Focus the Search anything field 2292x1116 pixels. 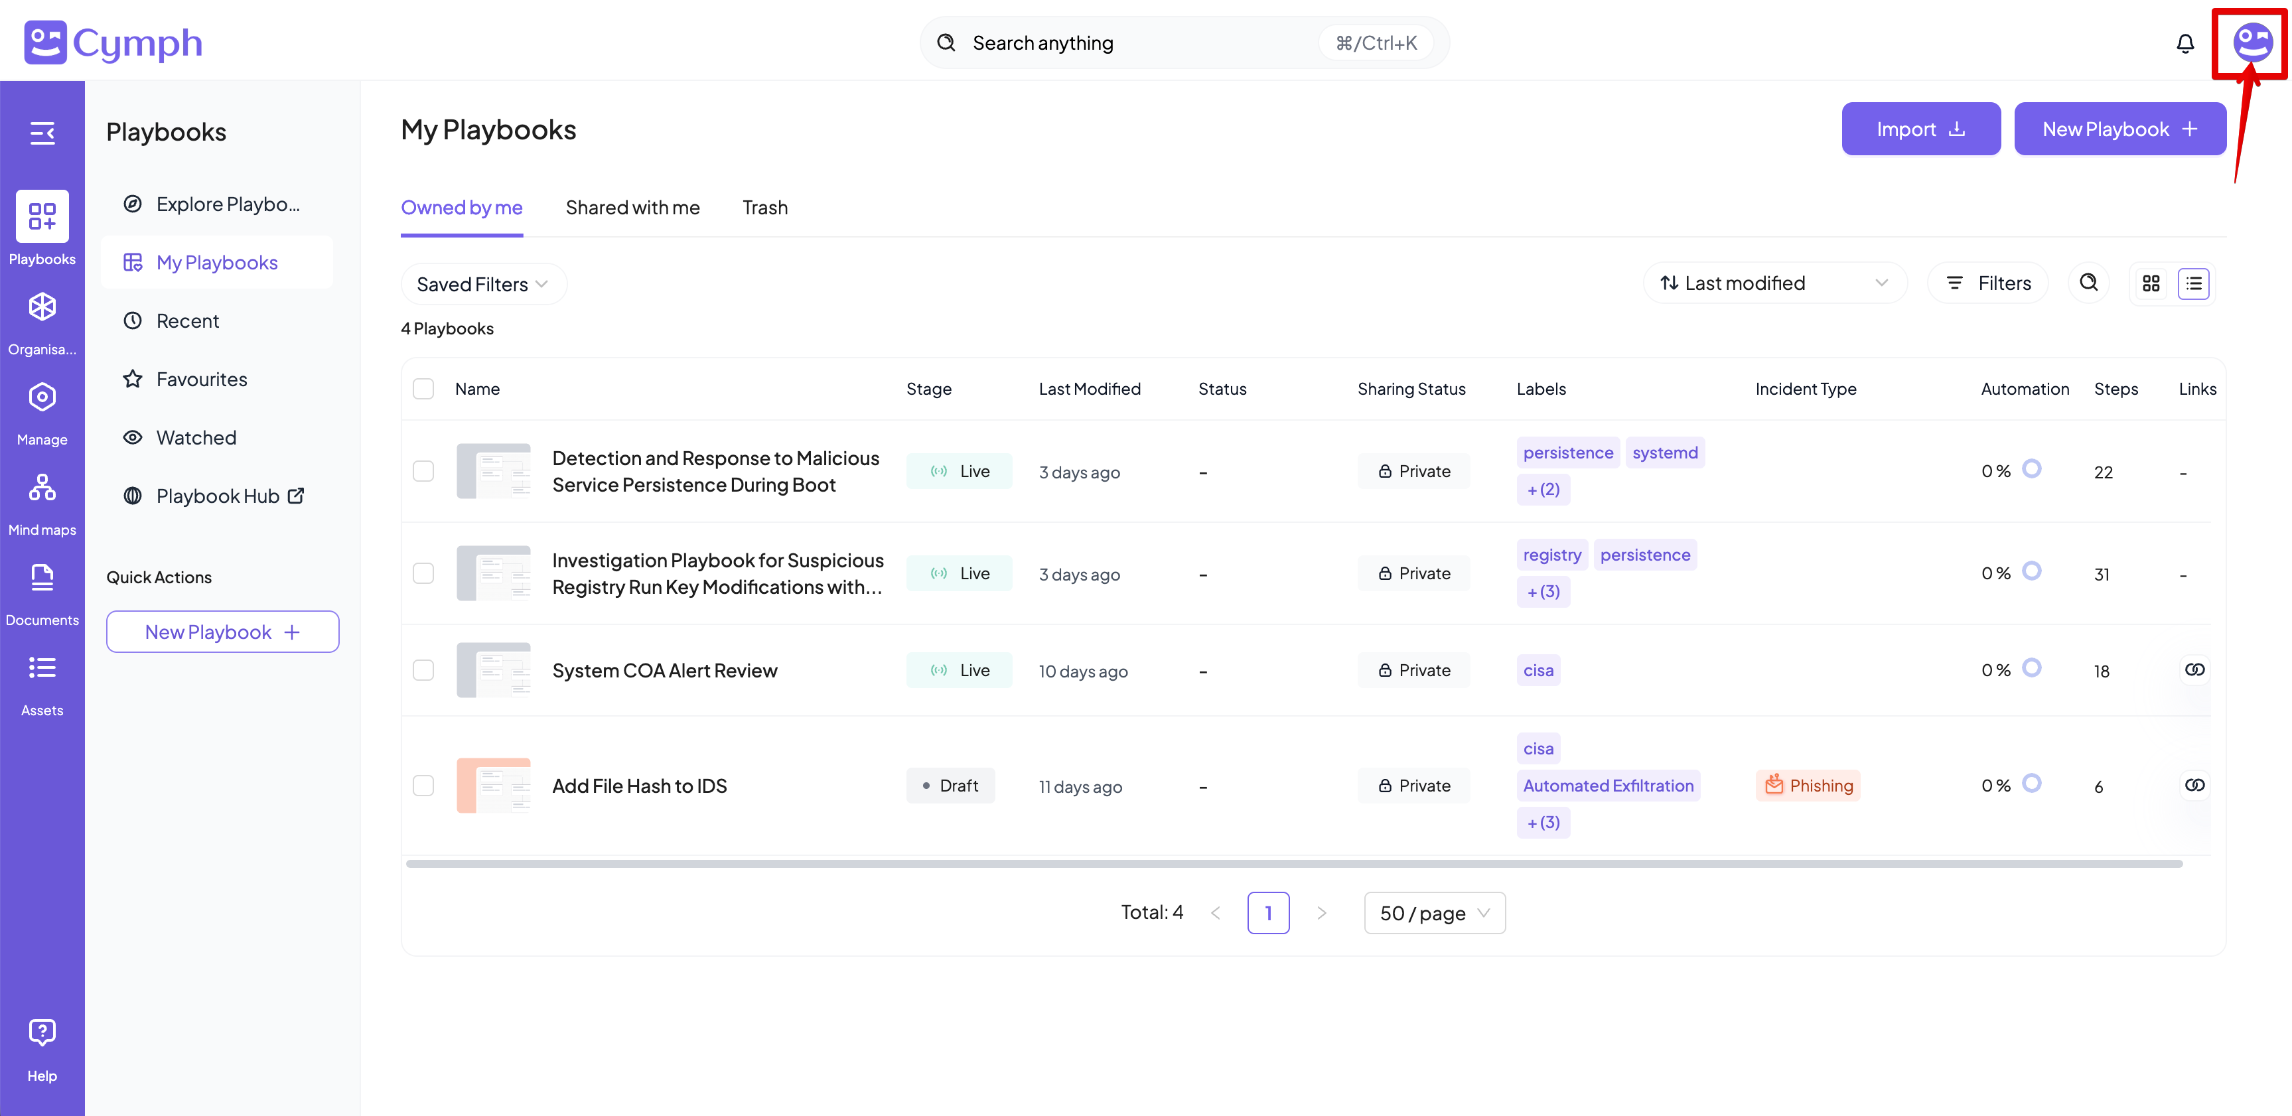pyautogui.click(x=1139, y=42)
